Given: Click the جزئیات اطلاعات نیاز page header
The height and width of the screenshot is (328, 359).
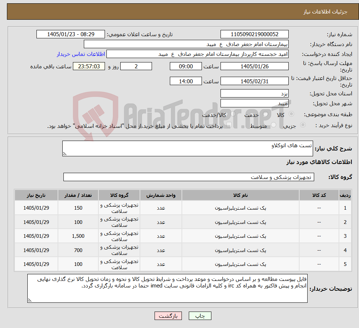Looking at the screenshot, I should [325, 12].
